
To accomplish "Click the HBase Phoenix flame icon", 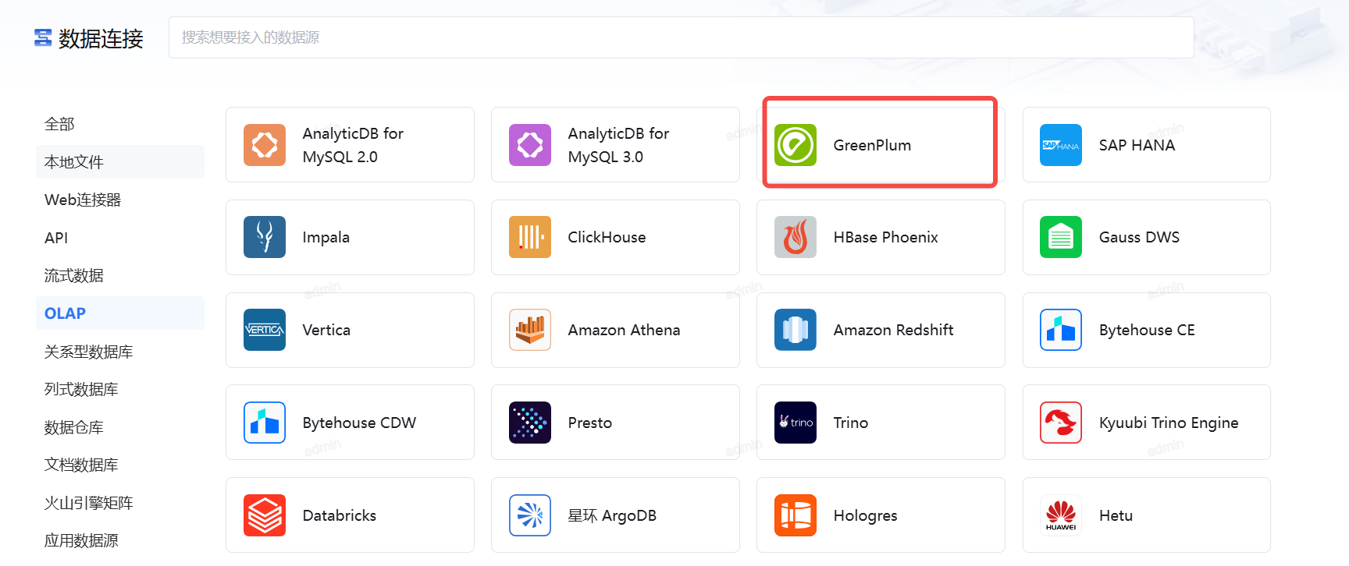I will 795,237.
